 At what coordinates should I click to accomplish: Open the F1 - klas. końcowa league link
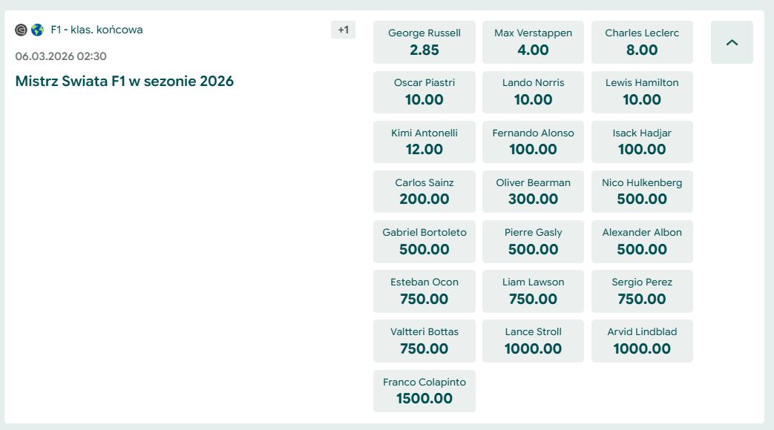click(96, 30)
